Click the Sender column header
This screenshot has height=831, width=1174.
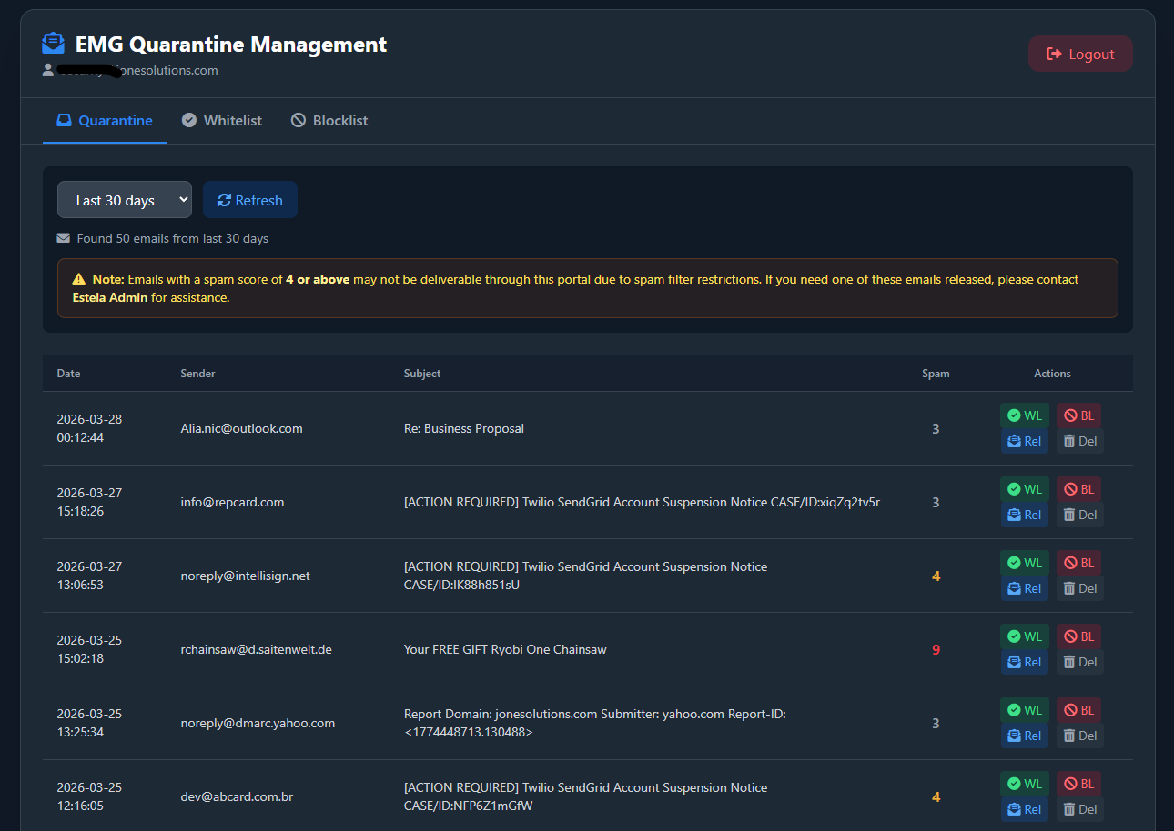click(x=197, y=374)
